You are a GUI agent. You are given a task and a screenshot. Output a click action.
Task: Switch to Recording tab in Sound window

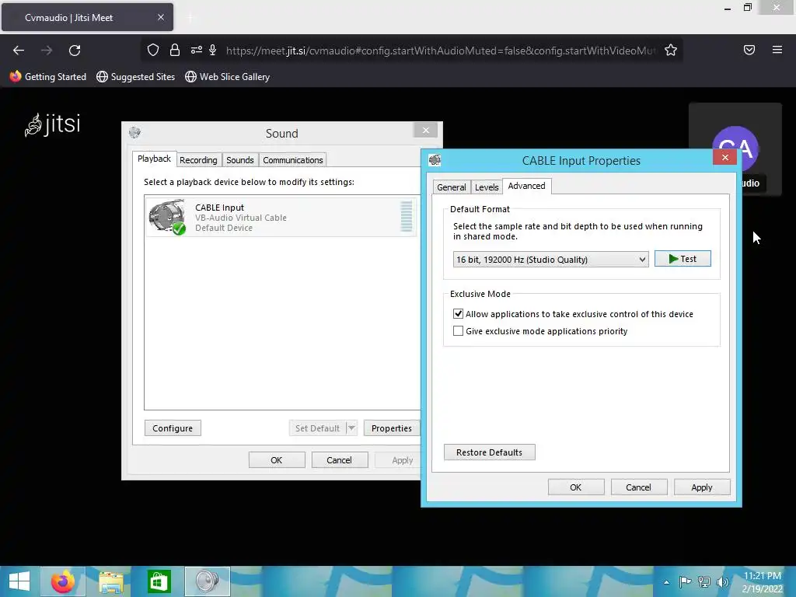(x=198, y=160)
